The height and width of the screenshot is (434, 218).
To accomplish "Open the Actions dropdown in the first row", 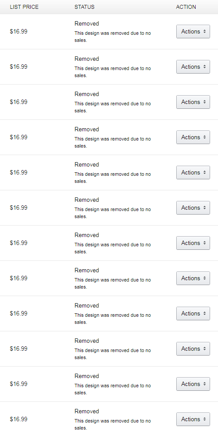I will (x=193, y=32).
